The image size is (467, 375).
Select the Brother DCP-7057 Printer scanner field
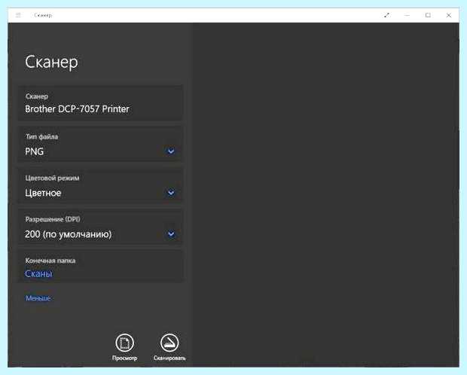click(x=100, y=103)
